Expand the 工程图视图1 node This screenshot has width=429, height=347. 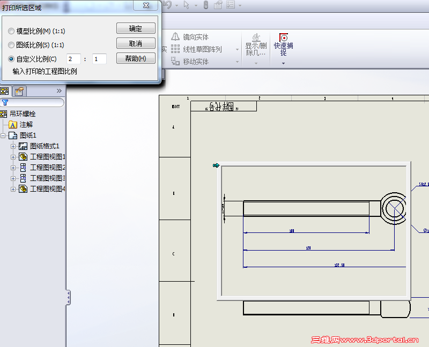[x=13, y=157]
